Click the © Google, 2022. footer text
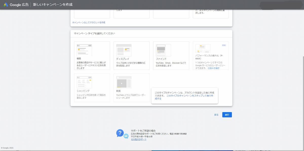The image size is (304, 151). [x=7, y=148]
